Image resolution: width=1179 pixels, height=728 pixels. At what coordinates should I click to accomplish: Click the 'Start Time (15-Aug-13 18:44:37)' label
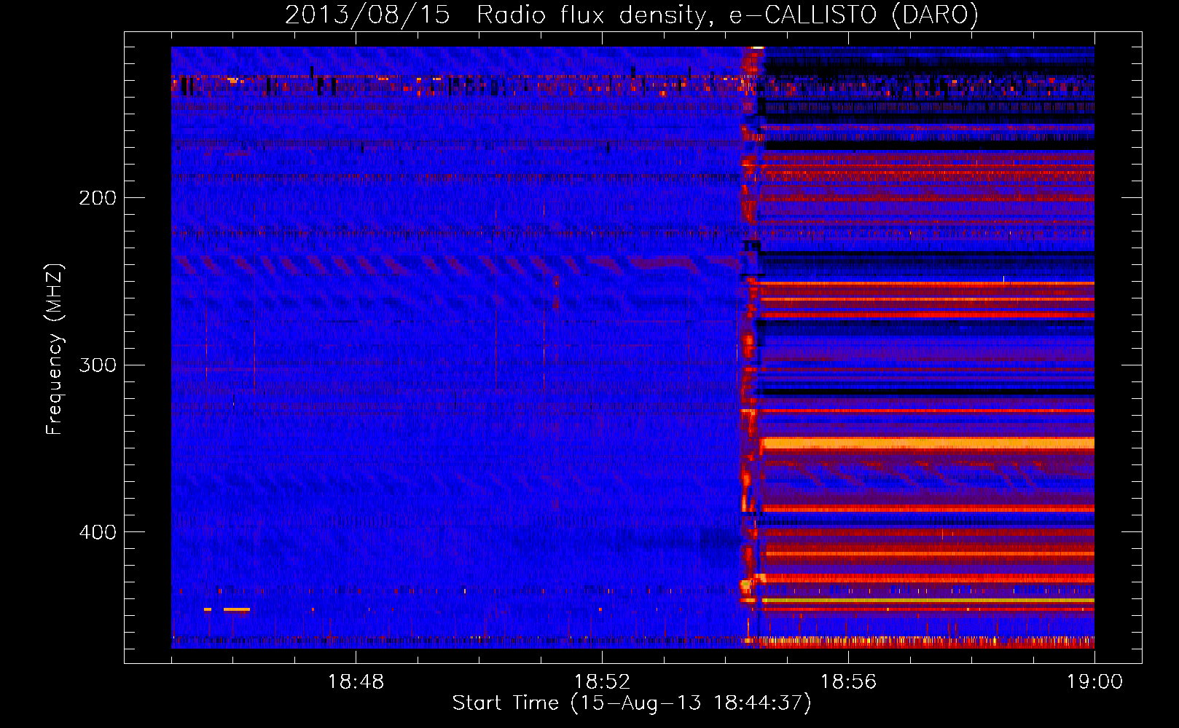[x=632, y=703]
